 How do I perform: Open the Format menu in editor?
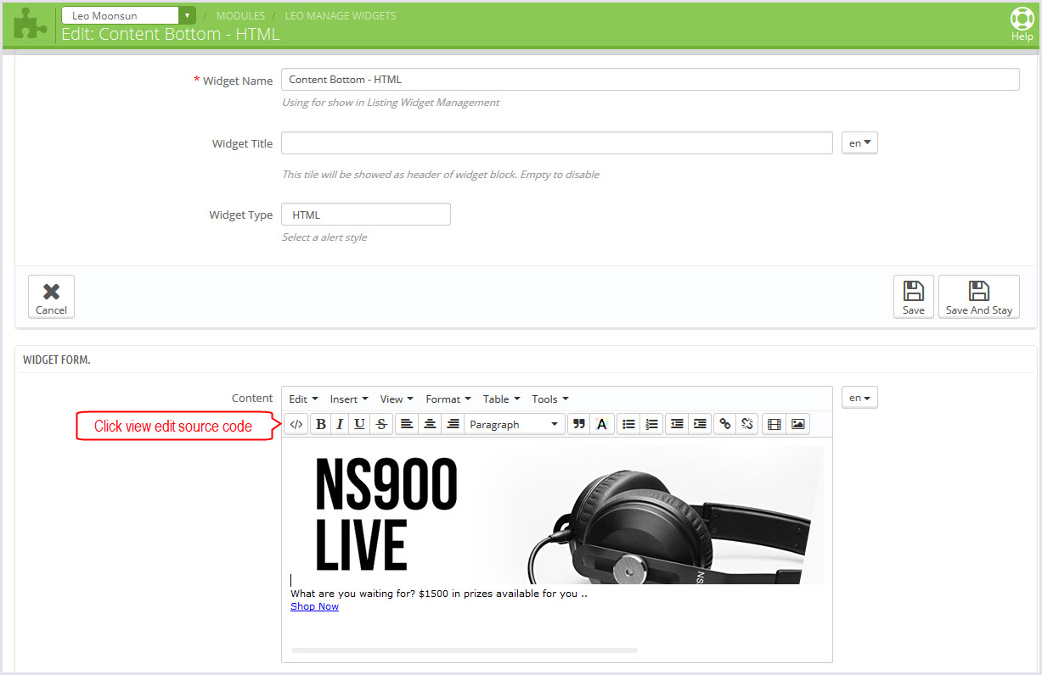(448, 399)
